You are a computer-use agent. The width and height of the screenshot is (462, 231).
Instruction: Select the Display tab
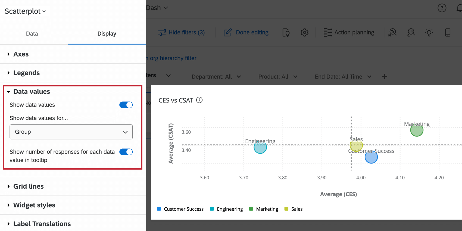[107, 34]
